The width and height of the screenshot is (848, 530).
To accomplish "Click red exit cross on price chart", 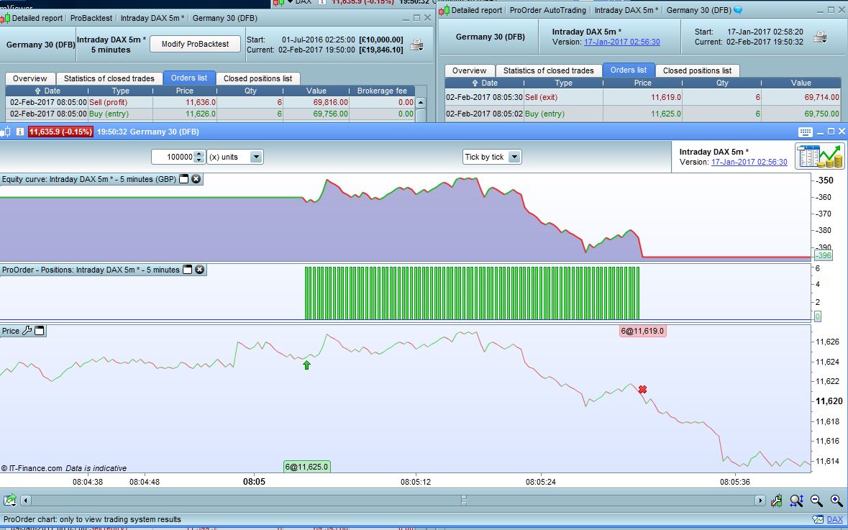I will coord(642,389).
